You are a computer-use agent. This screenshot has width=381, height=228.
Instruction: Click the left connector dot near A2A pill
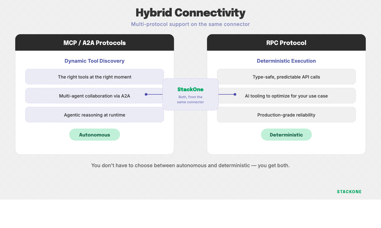pyautogui.click(x=146, y=94)
